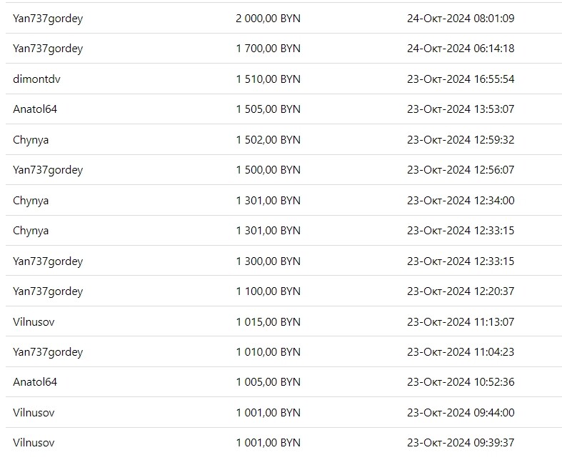Click Yan737gordey with 1 100,00 BYN bid
Viewport: 562px width, 465px height.
pos(48,291)
